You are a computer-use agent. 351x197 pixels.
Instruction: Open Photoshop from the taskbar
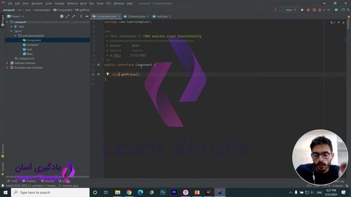tap(163, 192)
